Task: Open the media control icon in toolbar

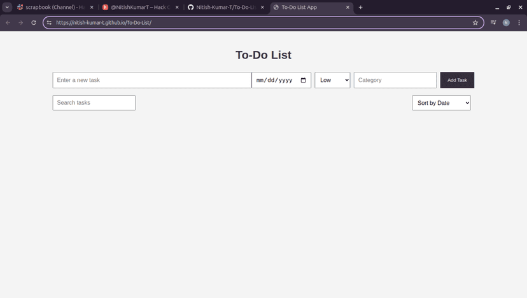Action: tap(493, 22)
